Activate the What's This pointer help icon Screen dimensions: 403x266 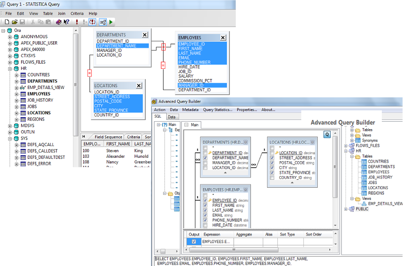[67, 22]
